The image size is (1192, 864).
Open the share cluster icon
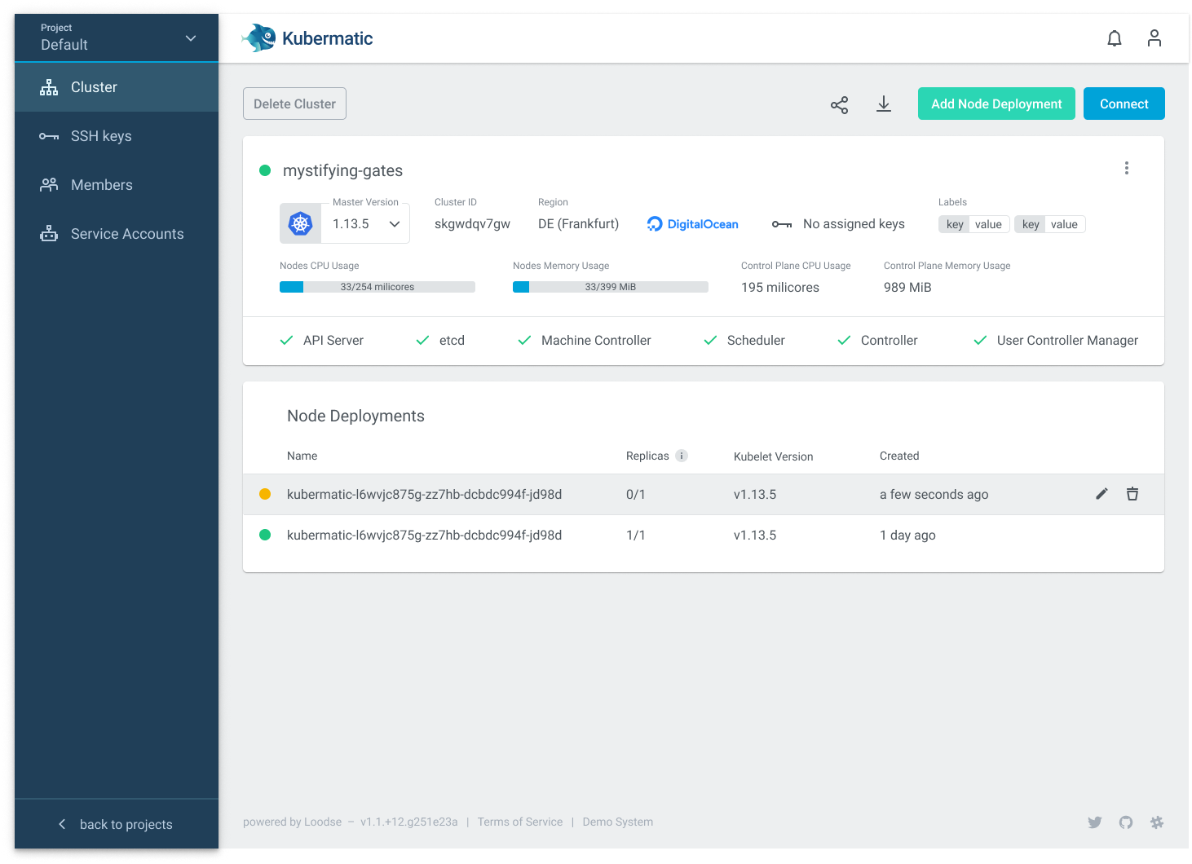point(839,104)
